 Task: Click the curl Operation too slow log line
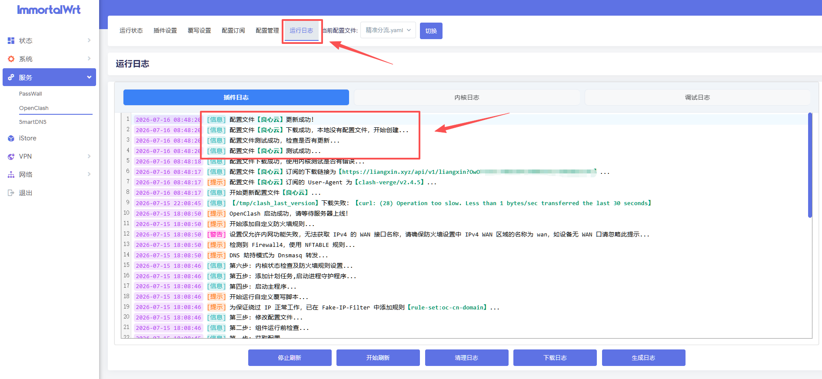point(440,203)
